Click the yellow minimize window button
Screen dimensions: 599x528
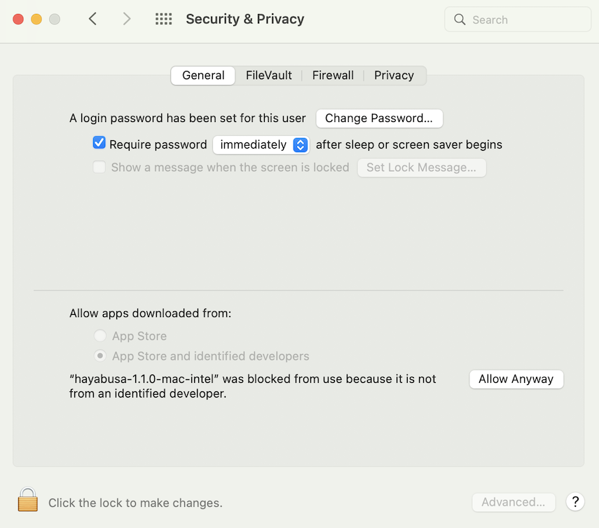(36, 19)
